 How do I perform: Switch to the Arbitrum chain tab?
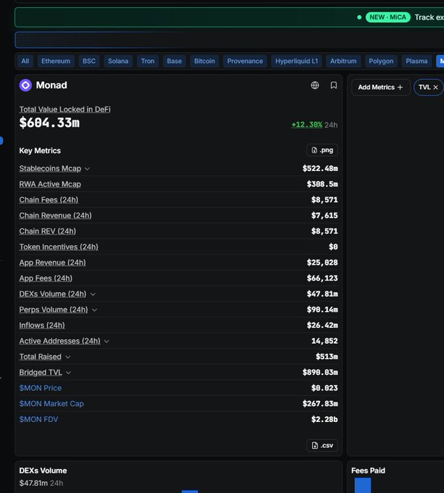[x=343, y=61]
